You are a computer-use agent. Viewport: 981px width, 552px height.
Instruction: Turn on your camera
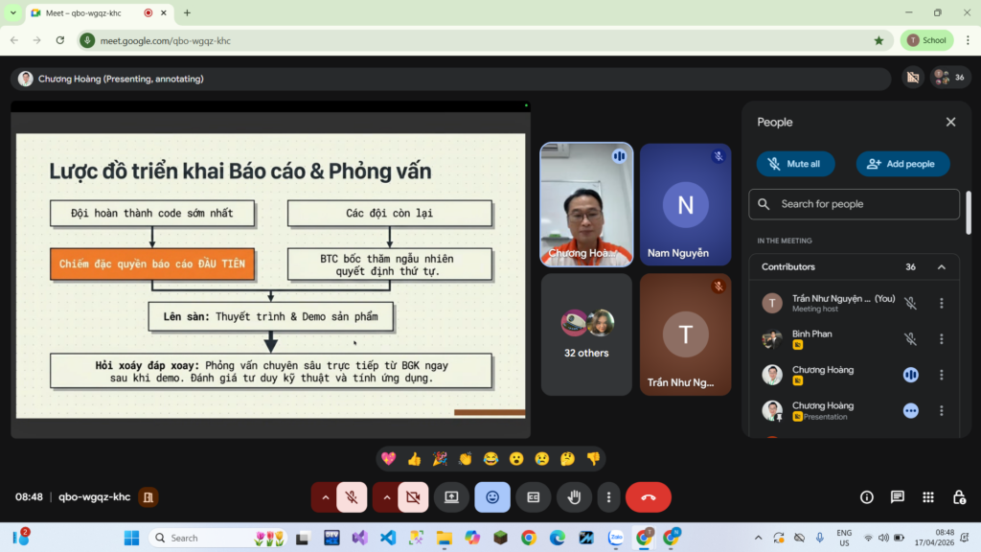(x=413, y=497)
